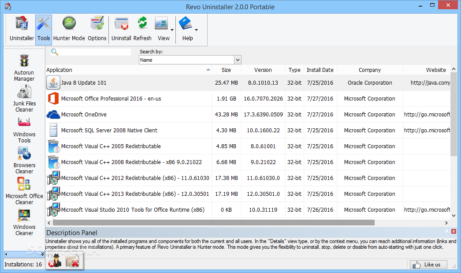Select Visual C++ 2012 Redistributable icon

(x=53, y=178)
